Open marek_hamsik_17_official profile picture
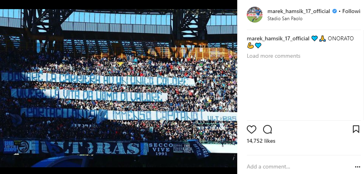364x174 pixels. coord(255,15)
